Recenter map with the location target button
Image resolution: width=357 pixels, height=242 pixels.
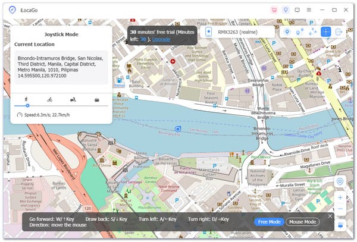[340, 181]
